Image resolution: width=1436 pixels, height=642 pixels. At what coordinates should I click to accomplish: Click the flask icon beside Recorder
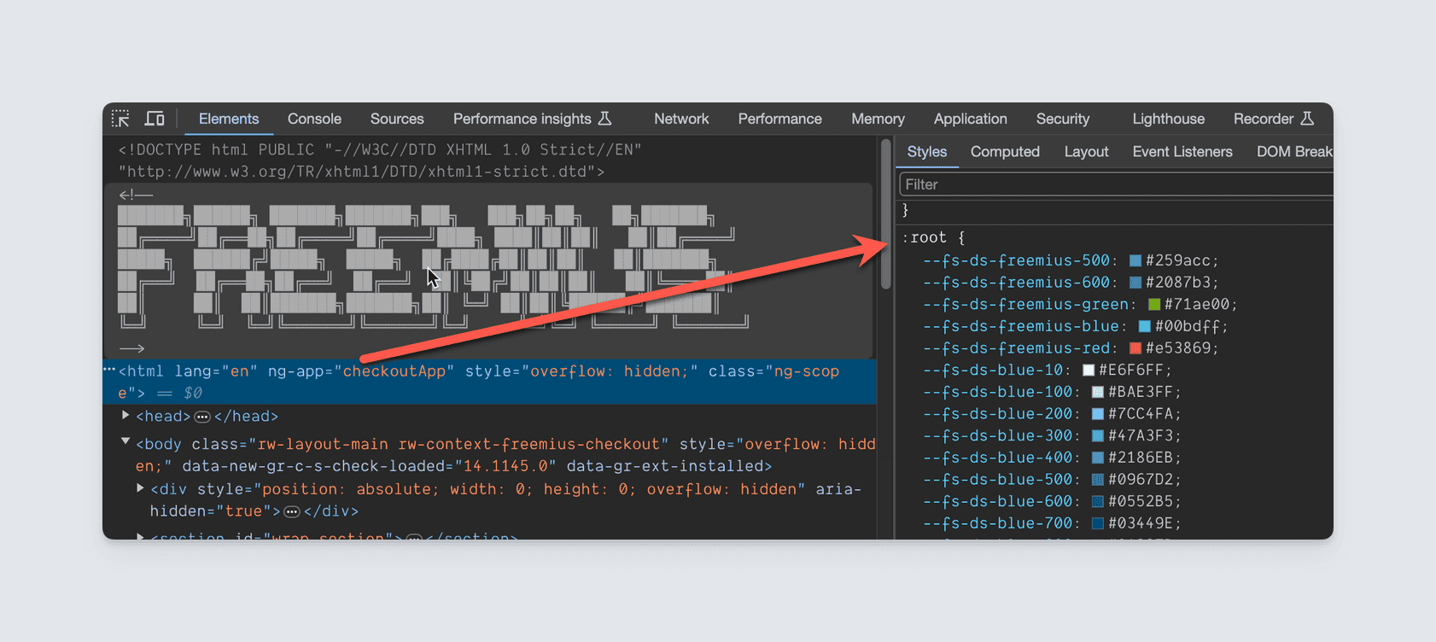[1307, 118]
